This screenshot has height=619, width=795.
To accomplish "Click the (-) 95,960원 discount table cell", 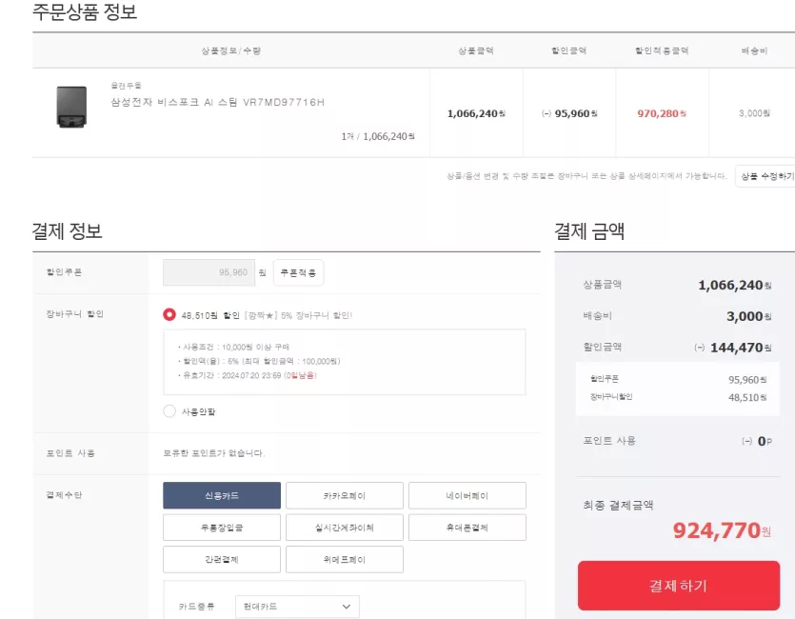I will 568,113.
